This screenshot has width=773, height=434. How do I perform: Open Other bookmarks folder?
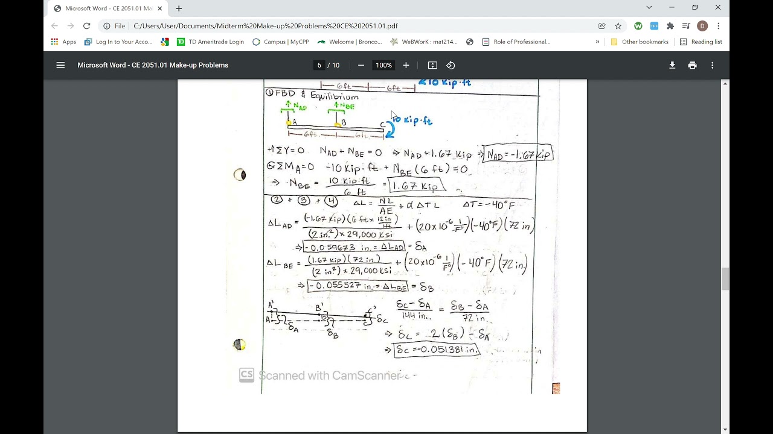(x=640, y=42)
